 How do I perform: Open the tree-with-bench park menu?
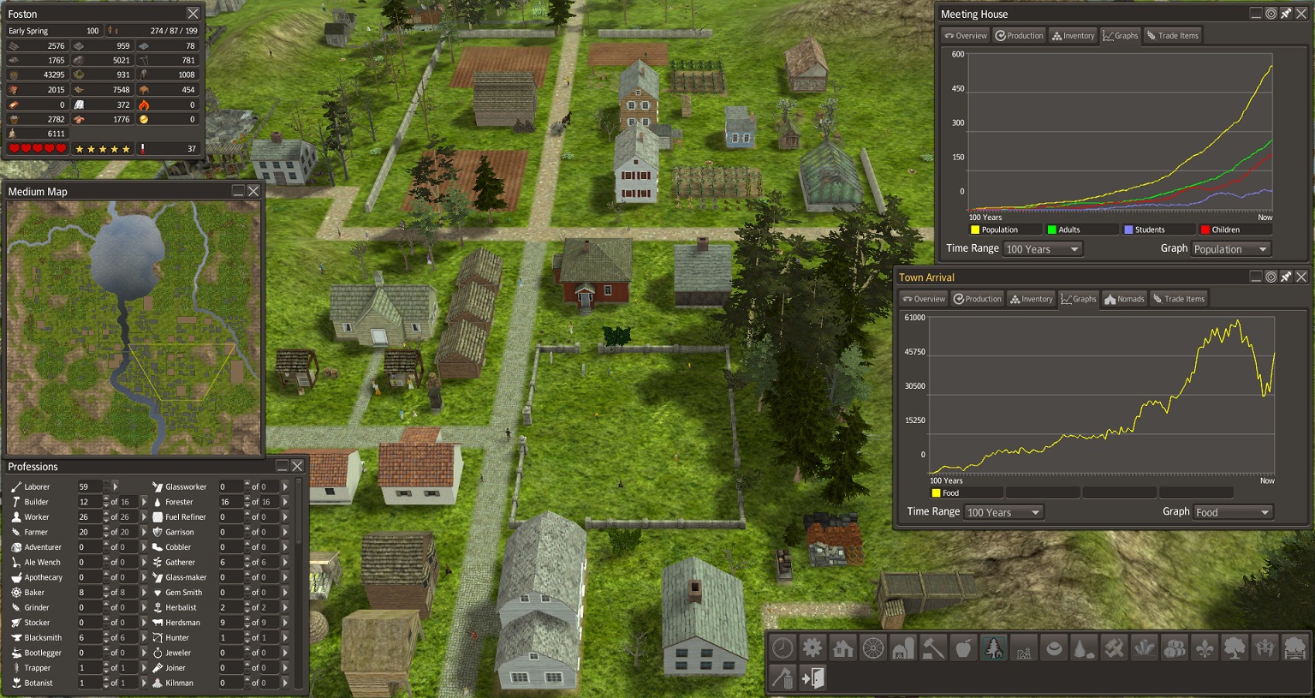(1295, 647)
